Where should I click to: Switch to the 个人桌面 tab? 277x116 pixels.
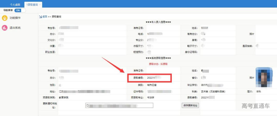tap(15, 5)
